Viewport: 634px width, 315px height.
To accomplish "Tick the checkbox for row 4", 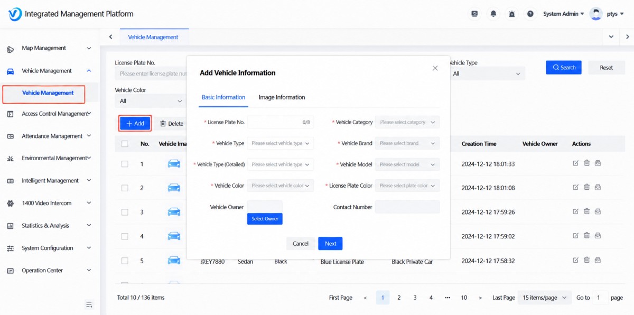I will coord(125,236).
